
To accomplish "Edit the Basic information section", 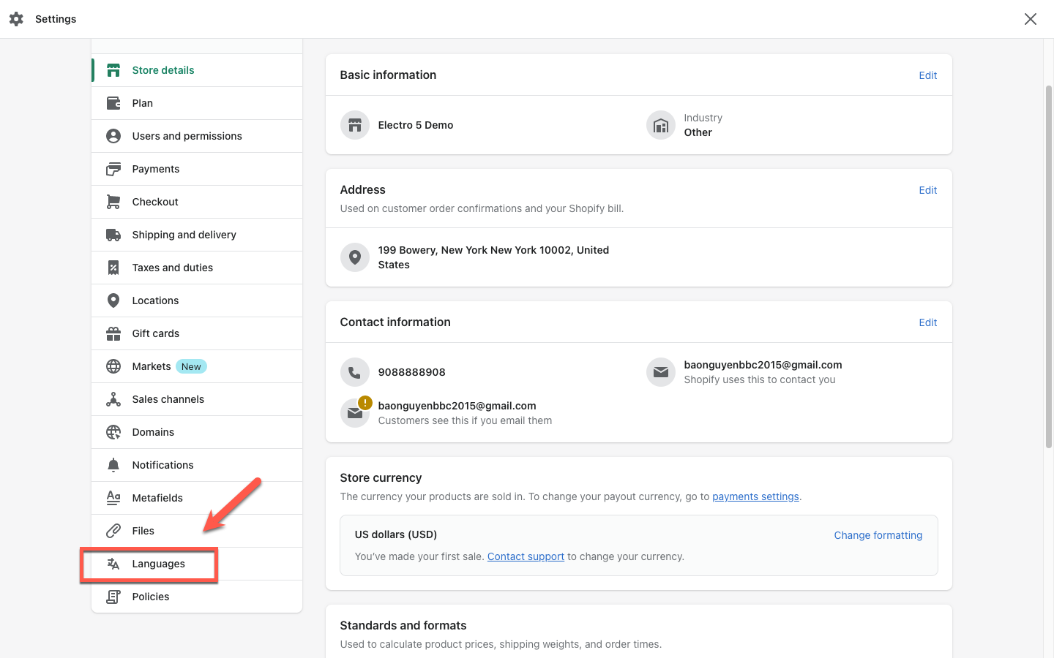I will tap(928, 75).
